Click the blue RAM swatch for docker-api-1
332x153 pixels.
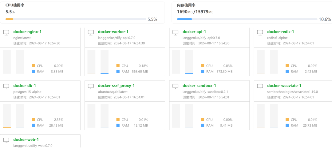(x=202, y=71)
